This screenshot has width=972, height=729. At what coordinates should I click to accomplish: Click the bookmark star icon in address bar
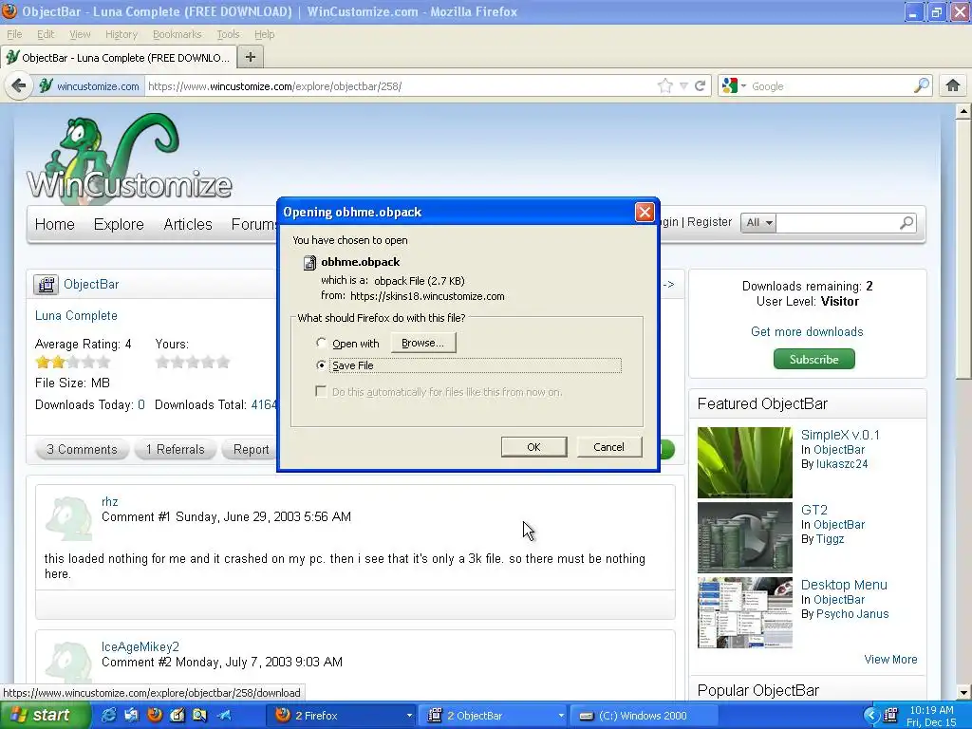[665, 85]
